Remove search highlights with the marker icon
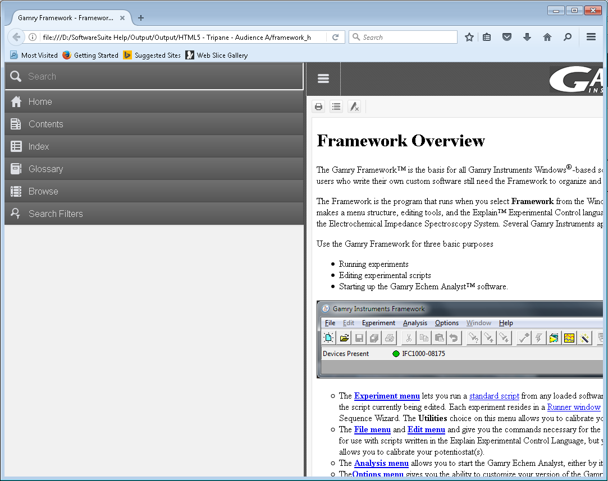Viewport: 608px width, 481px height. (x=354, y=107)
